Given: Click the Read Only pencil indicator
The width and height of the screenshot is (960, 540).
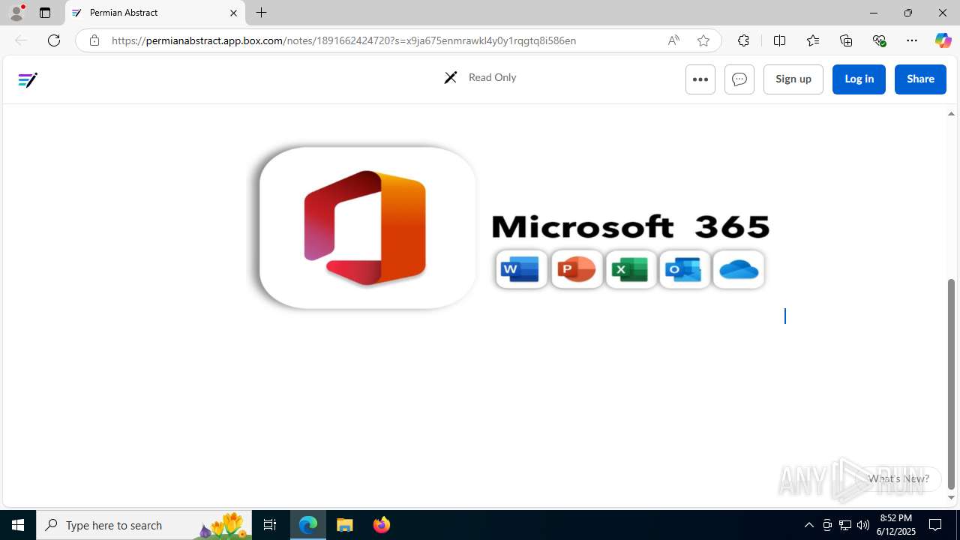Looking at the screenshot, I should 480,77.
